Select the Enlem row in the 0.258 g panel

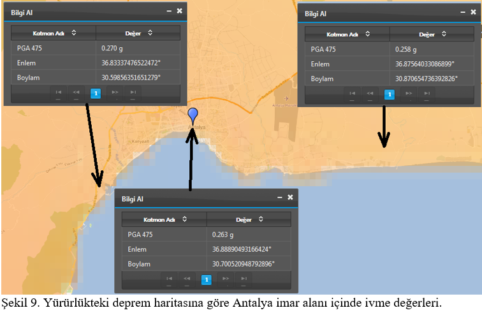click(x=390, y=64)
